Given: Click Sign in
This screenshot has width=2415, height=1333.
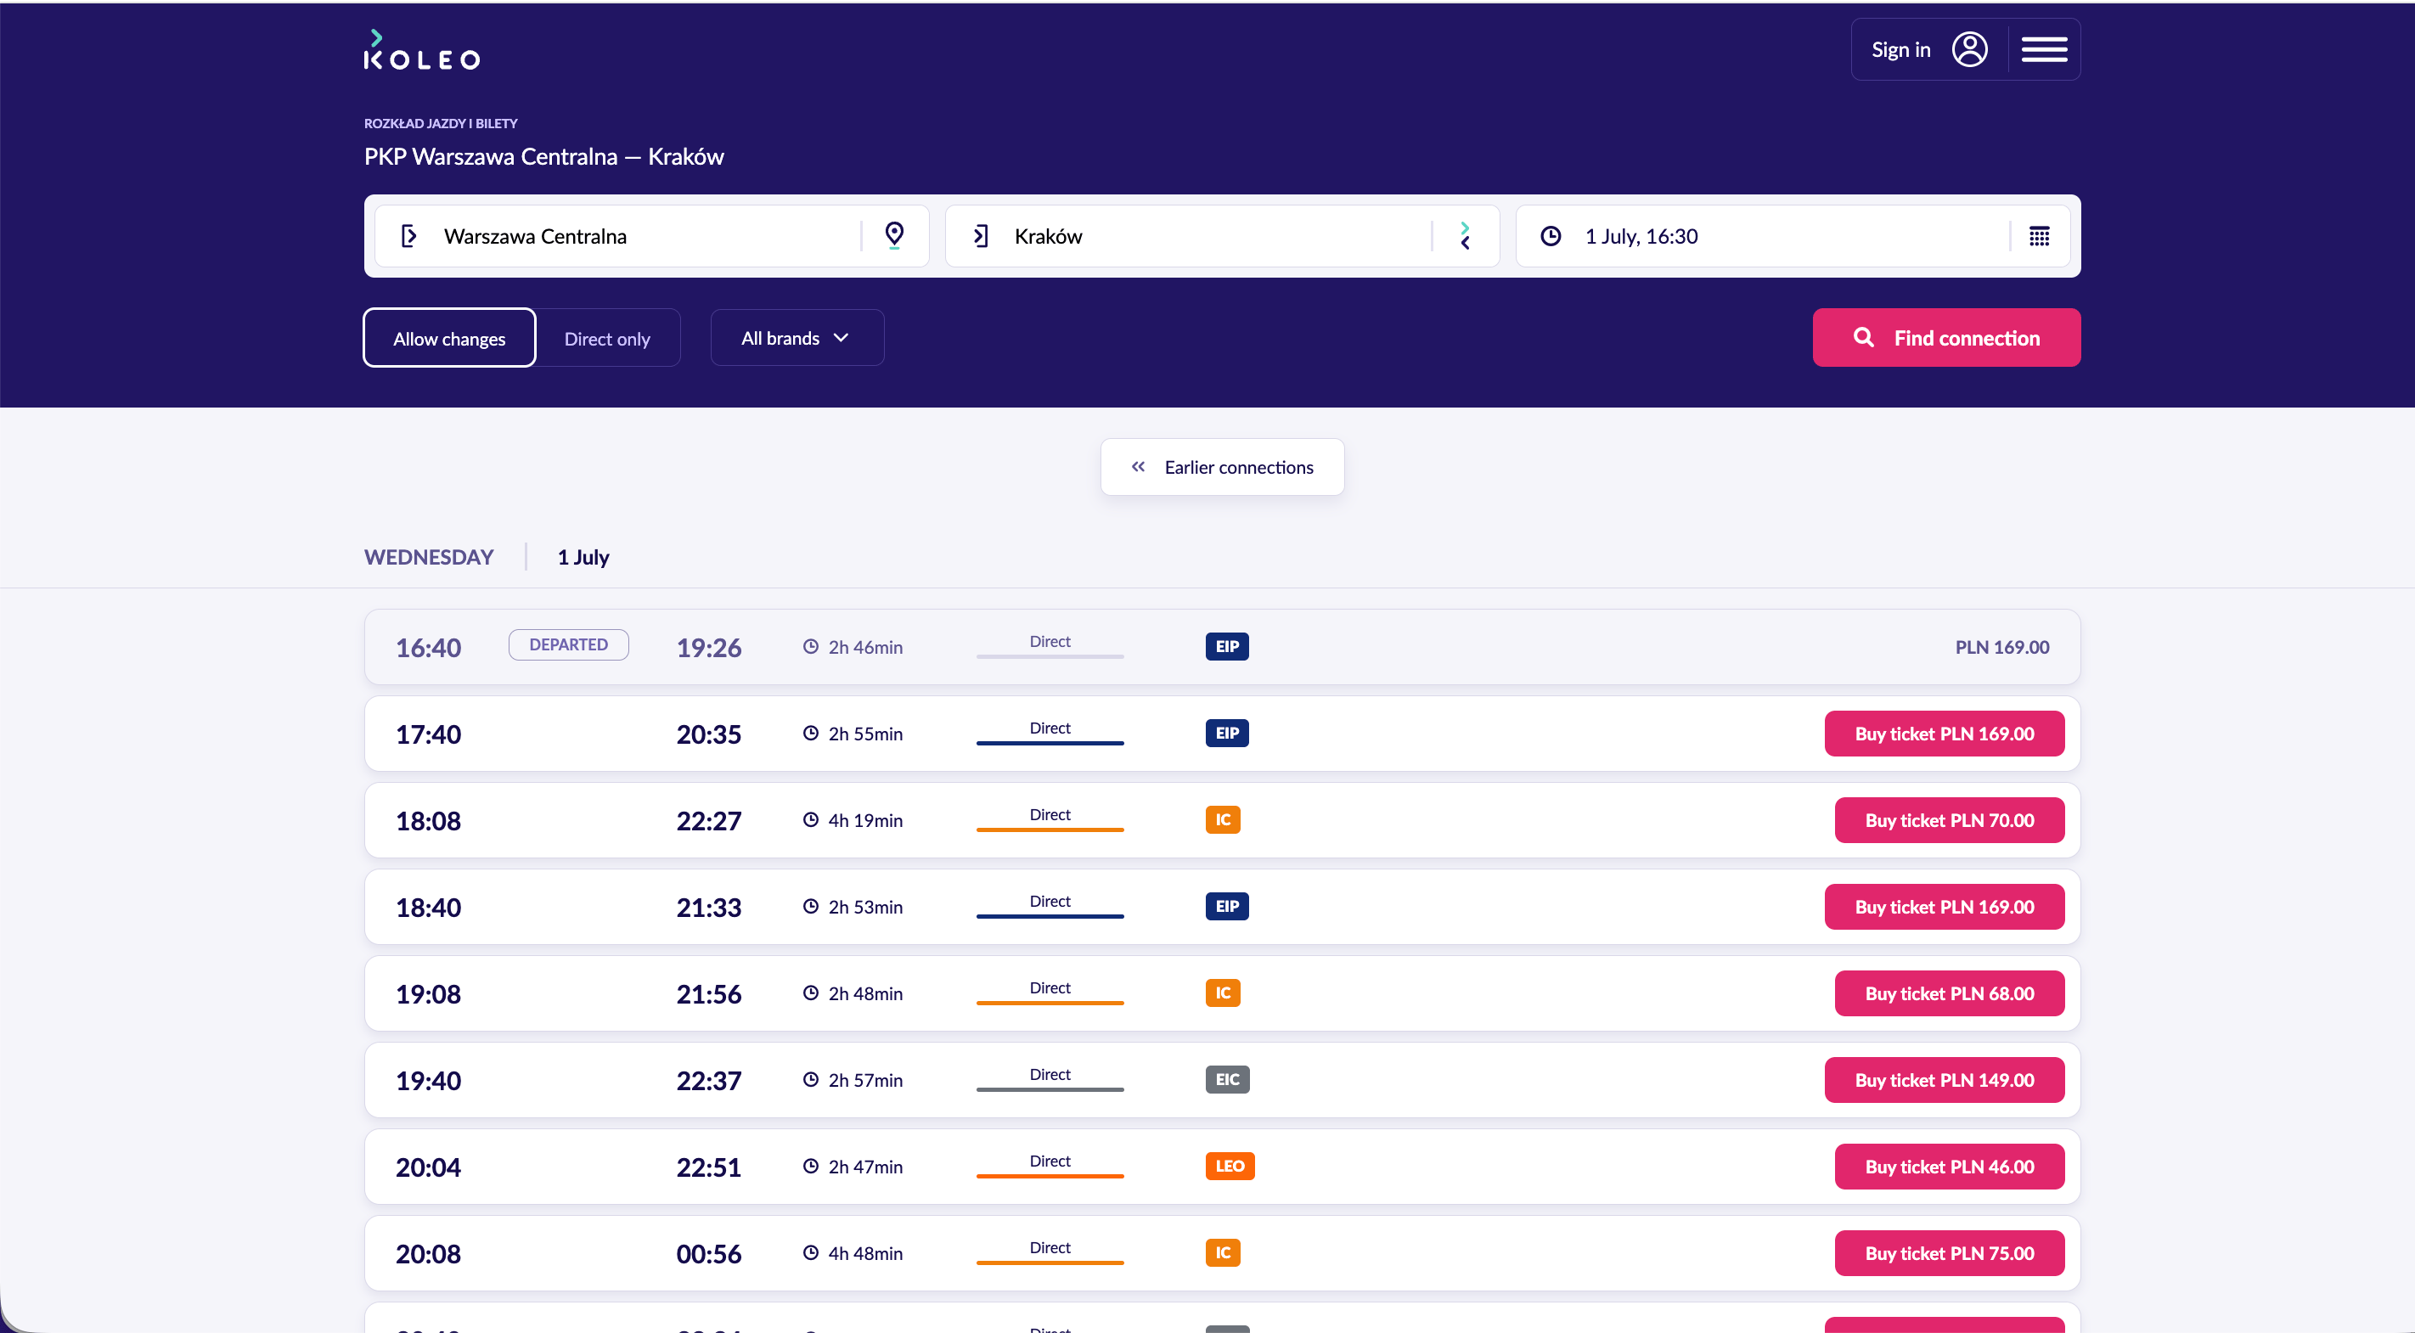Looking at the screenshot, I should (1901, 50).
